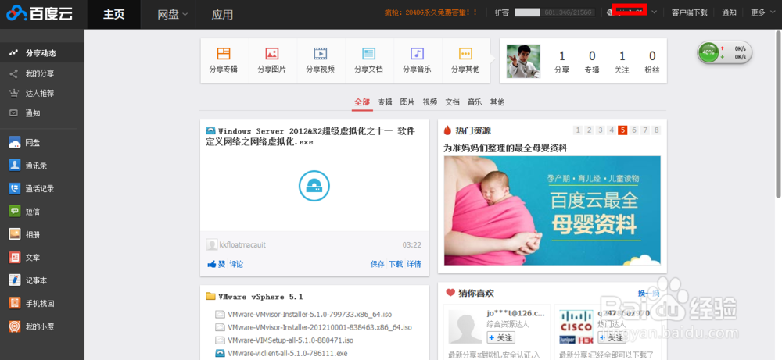Follow the CISCO avatar user with 关注

(x=612, y=337)
